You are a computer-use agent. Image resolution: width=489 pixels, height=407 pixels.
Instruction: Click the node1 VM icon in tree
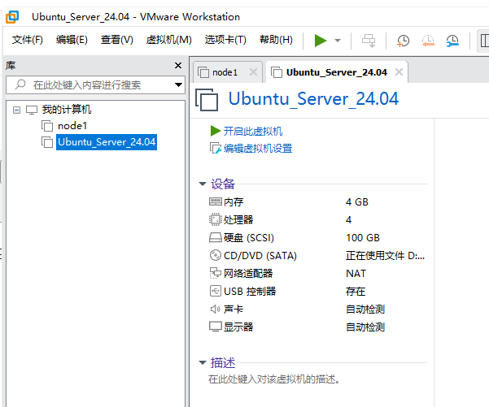(x=47, y=126)
